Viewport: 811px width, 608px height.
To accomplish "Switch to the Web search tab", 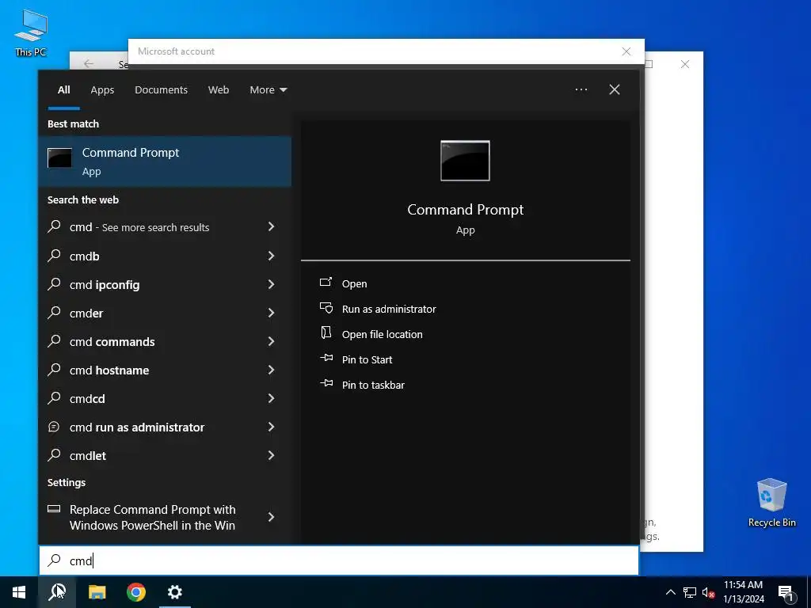I will (219, 90).
